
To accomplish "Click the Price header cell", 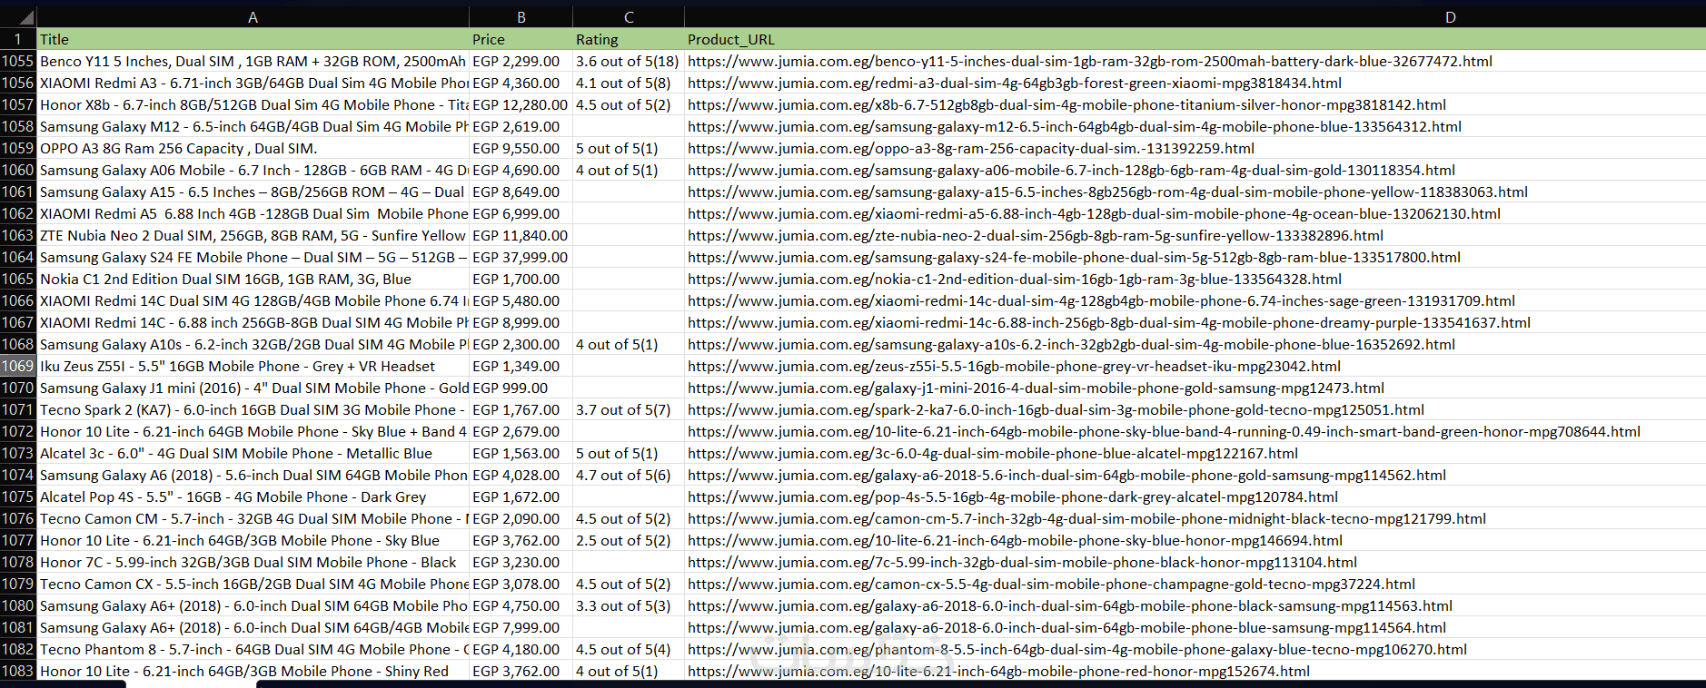I will tap(521, 39).
